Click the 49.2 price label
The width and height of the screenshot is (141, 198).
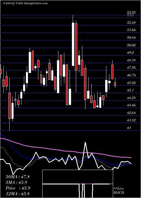coord(130,53)
